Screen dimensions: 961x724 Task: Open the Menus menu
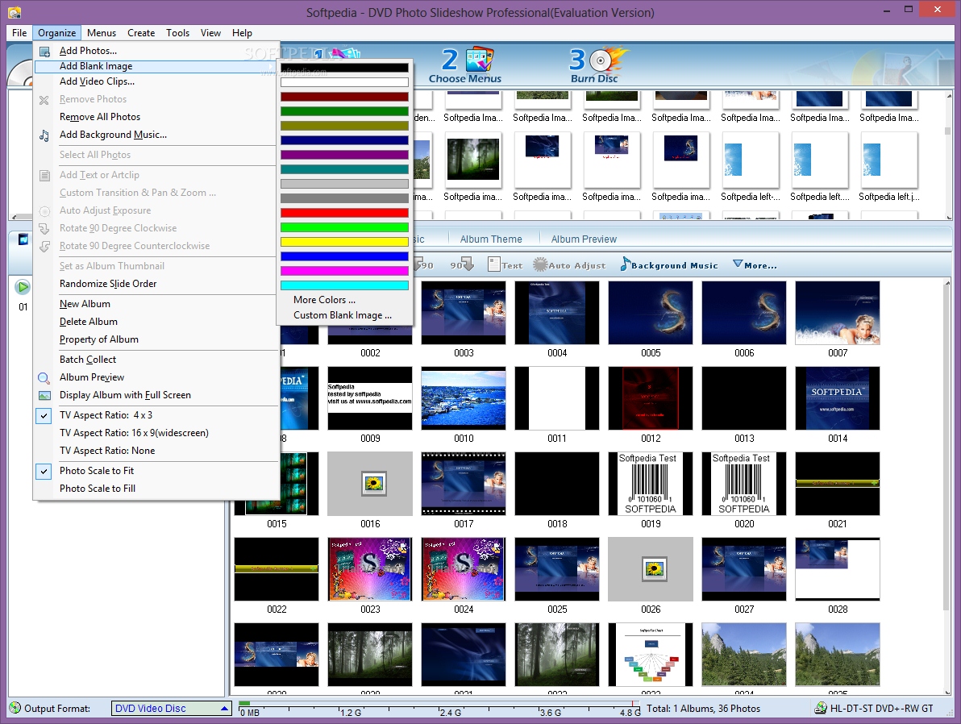click(101, 33)
